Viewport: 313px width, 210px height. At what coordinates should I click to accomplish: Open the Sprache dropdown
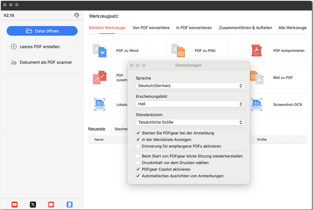click(190, 86)
